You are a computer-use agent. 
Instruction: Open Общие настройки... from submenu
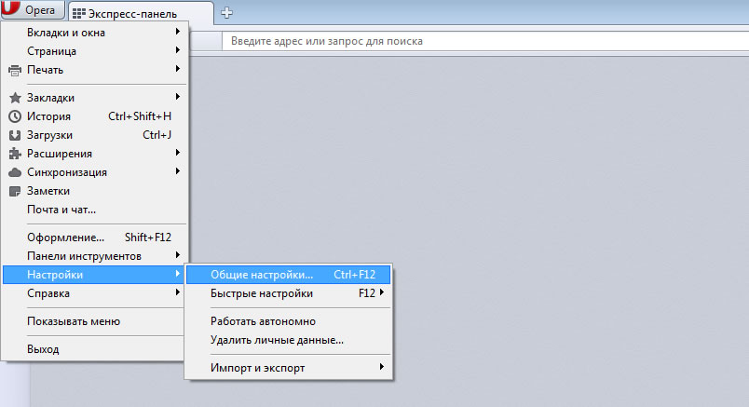point(289,275)
